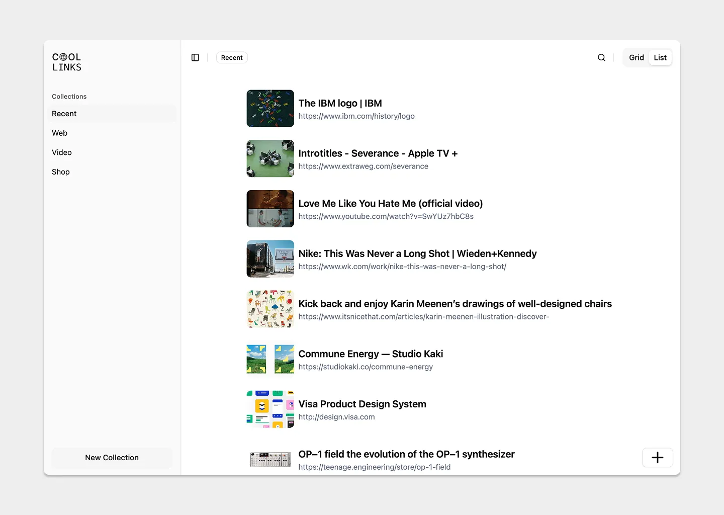Click the Severance thumbnail image
Image resolution: width=724 pixels, height=515 pixels.
point(270,158)
